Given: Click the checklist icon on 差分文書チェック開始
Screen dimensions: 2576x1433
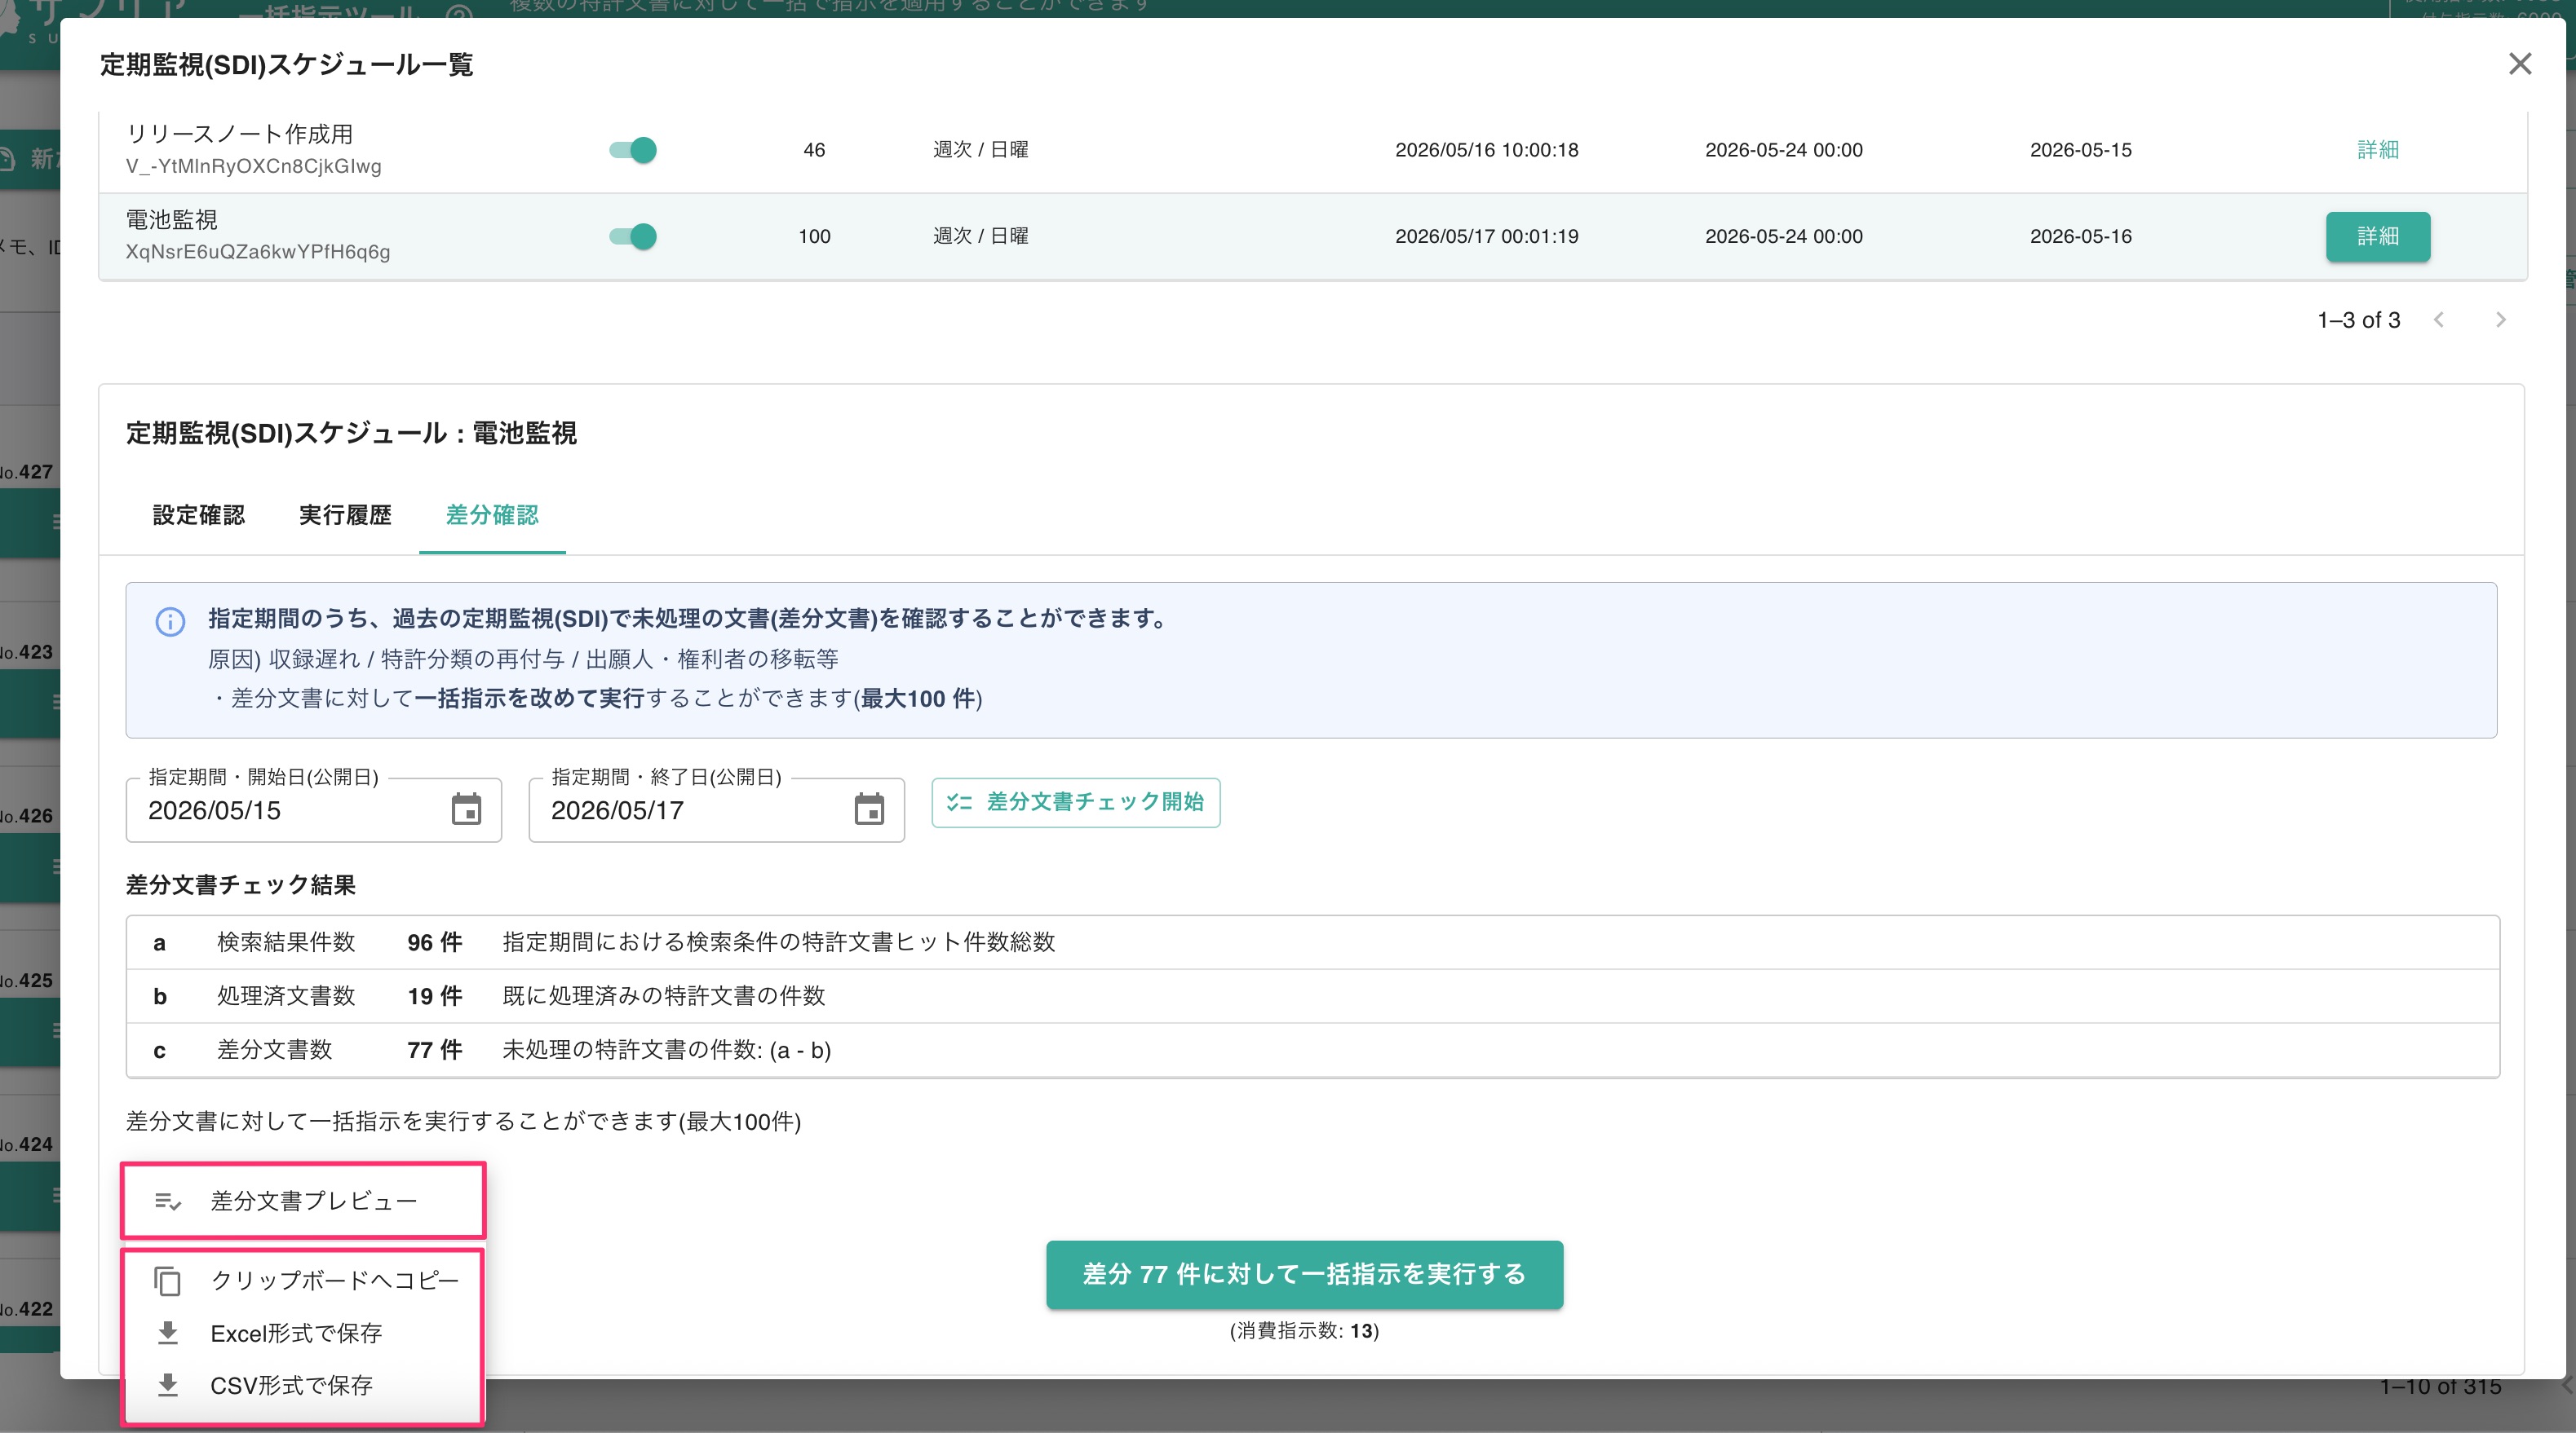Looking at the screenshot, I should (959, 802).
